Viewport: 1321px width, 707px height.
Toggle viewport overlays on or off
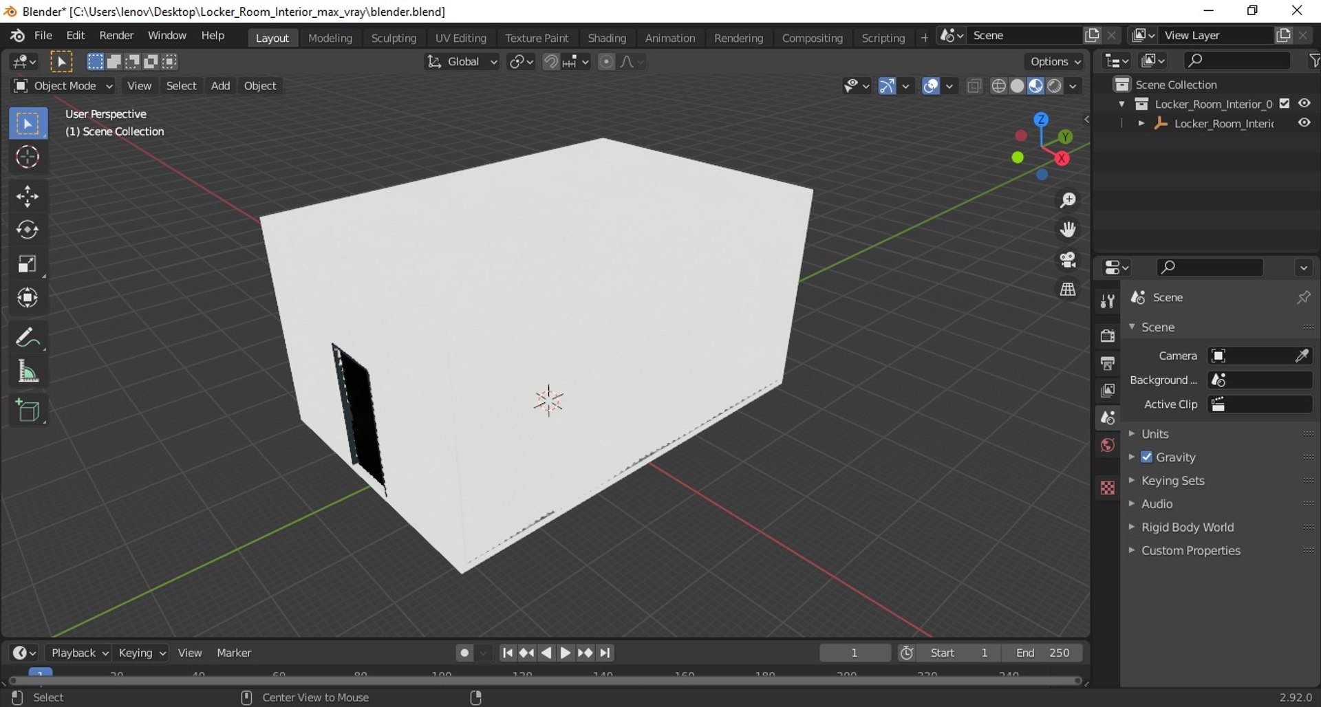click(x=930, y=86)
